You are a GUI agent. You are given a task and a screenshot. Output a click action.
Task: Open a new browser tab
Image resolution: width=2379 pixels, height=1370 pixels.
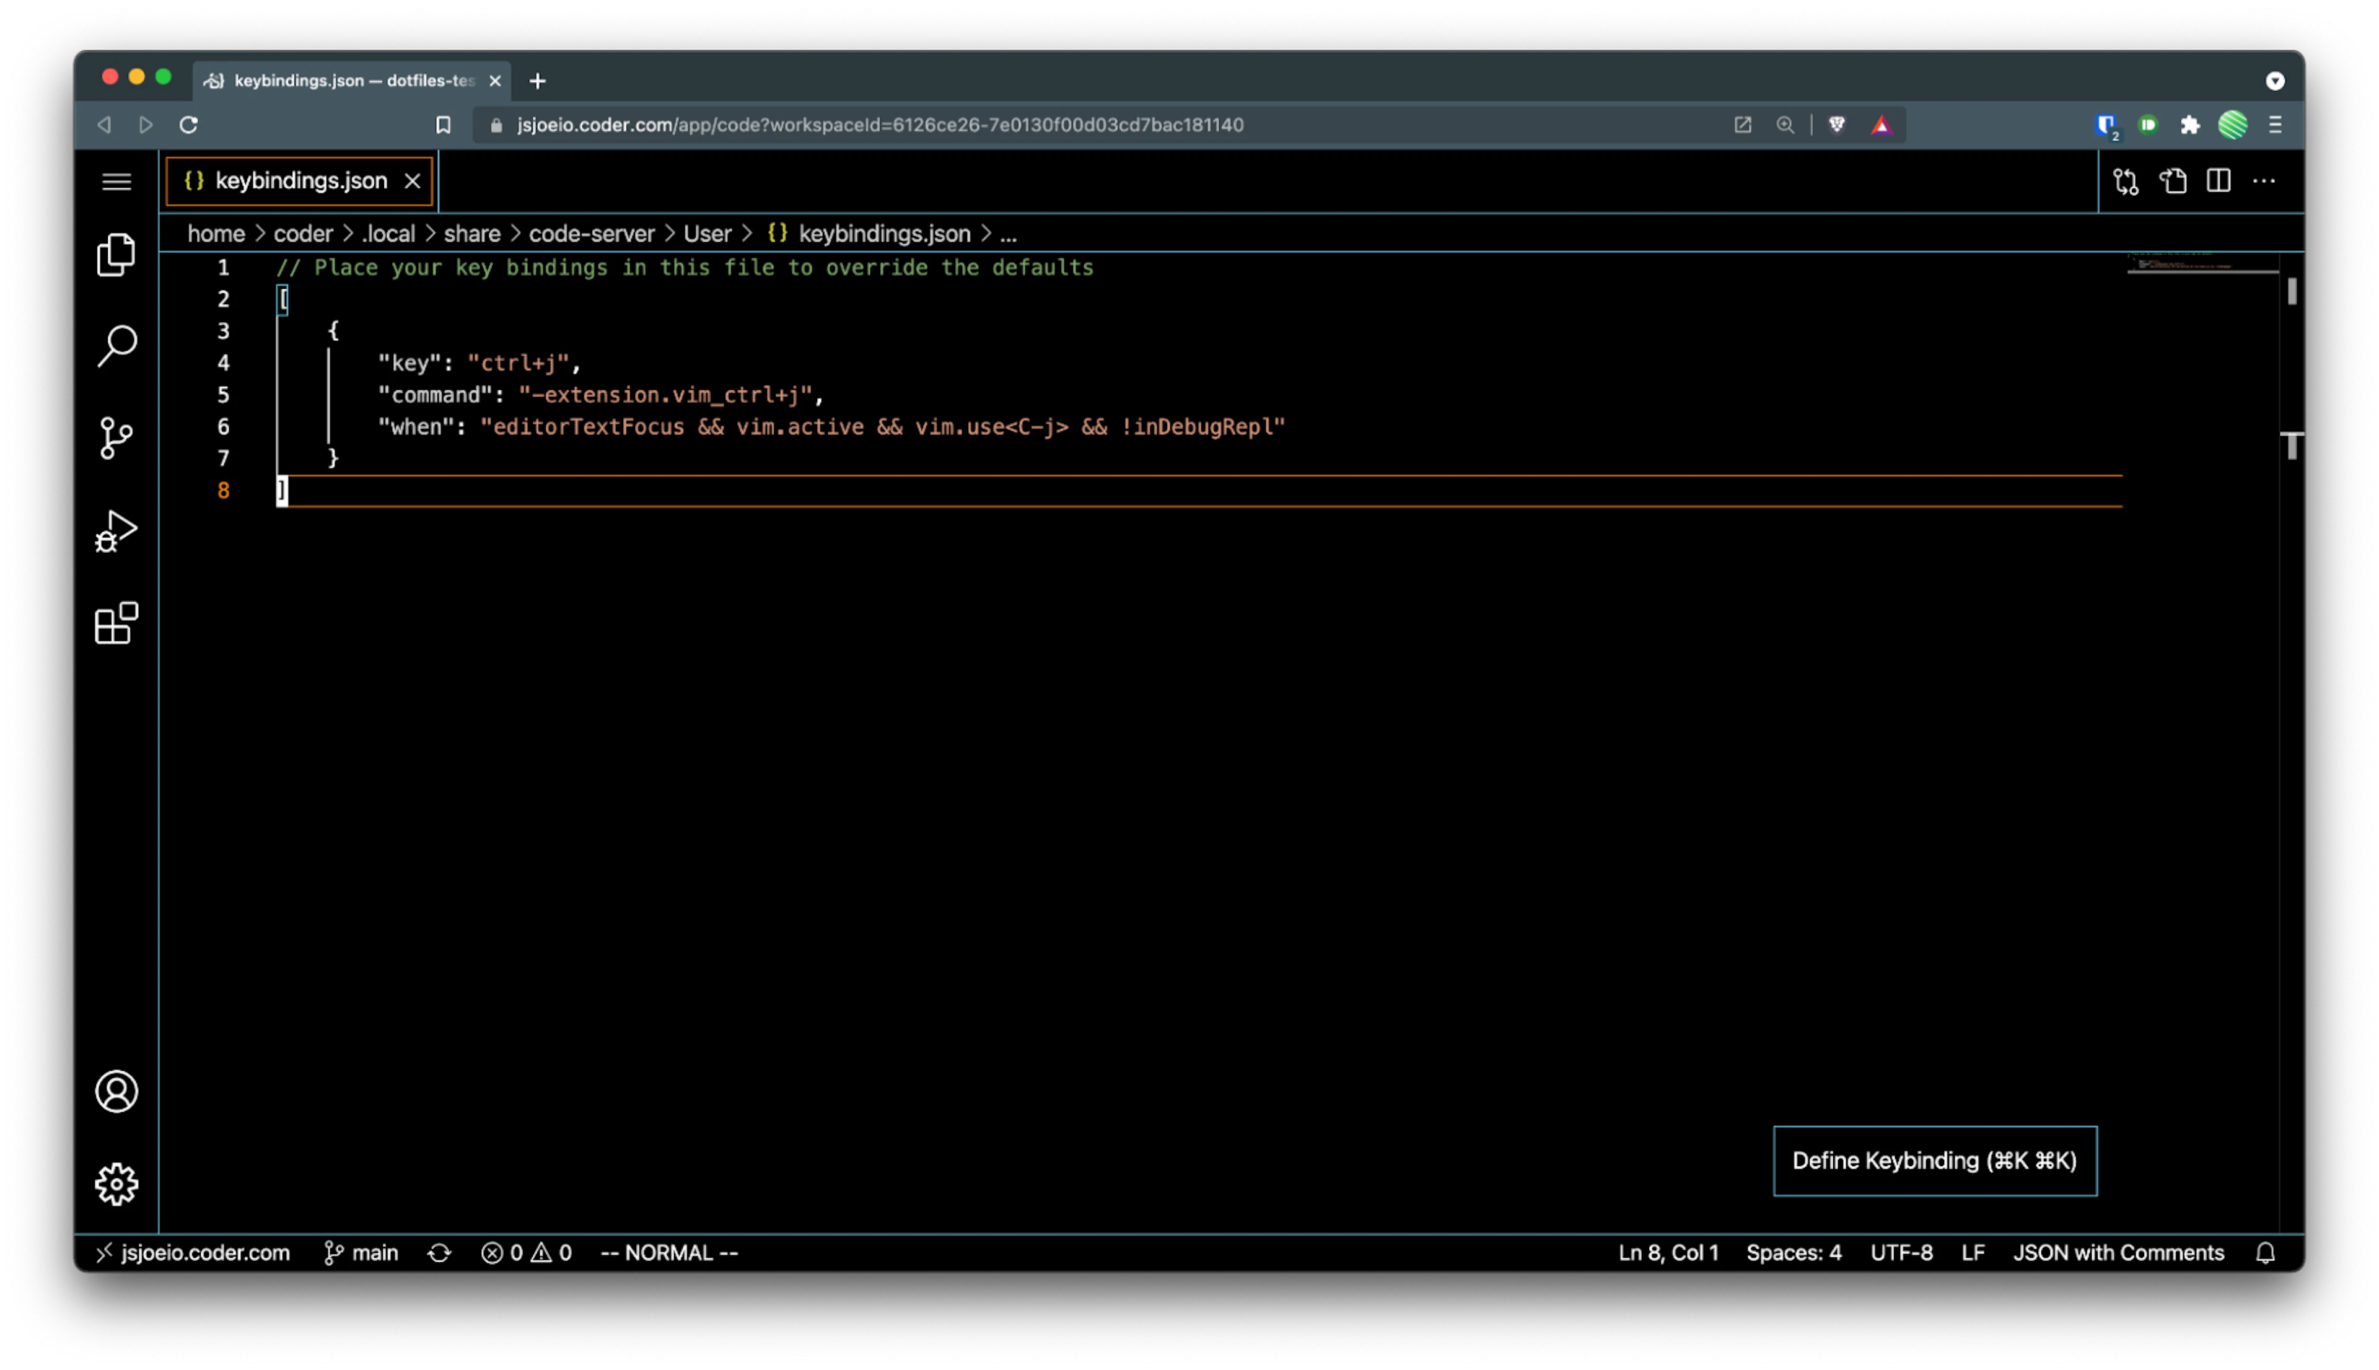pyautogui.click(x=537, y=81)
